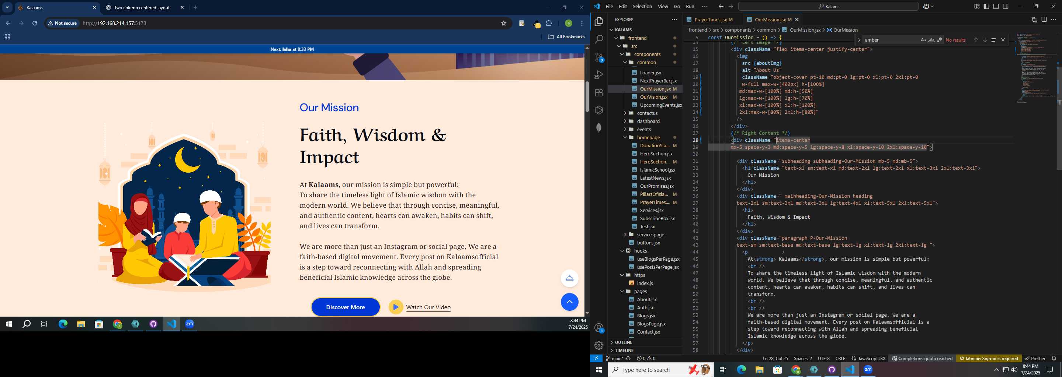Open the Accounts icon in VS Code
The height and width of the screenshot is (377, 1062).
pos(598,328)
